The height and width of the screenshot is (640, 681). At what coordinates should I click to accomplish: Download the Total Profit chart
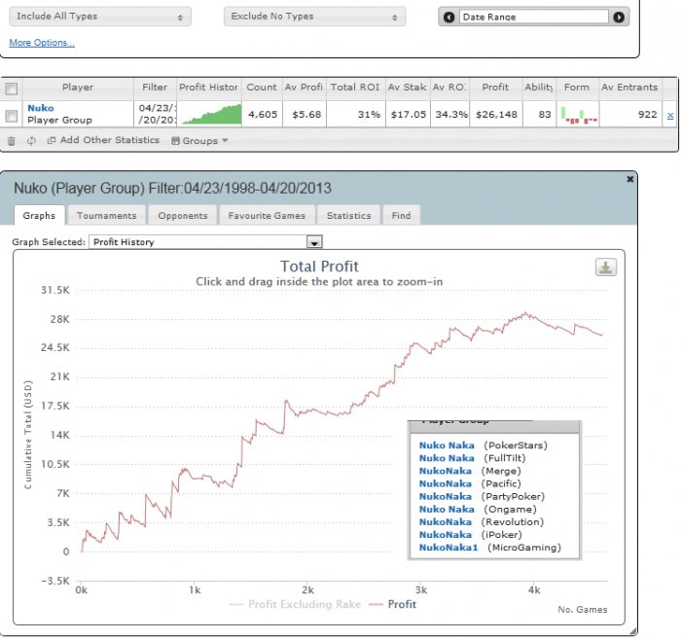[605, 268]
